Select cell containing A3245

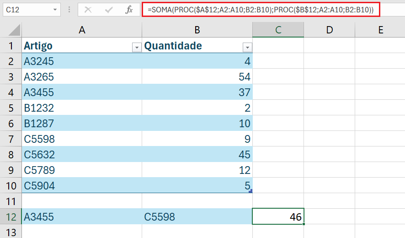click(x=82, y=61)
